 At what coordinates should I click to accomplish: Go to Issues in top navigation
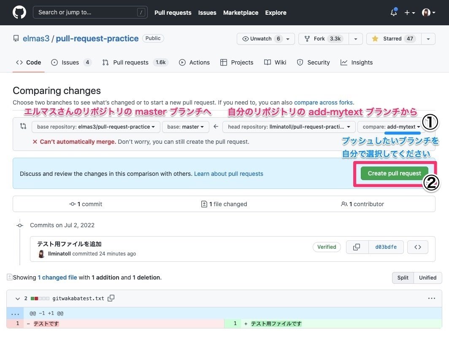pos(207,13)
